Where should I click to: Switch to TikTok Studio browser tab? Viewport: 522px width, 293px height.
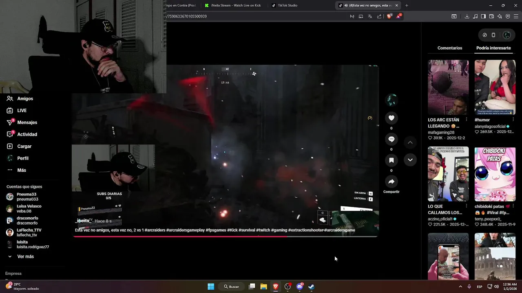(288, 5)
